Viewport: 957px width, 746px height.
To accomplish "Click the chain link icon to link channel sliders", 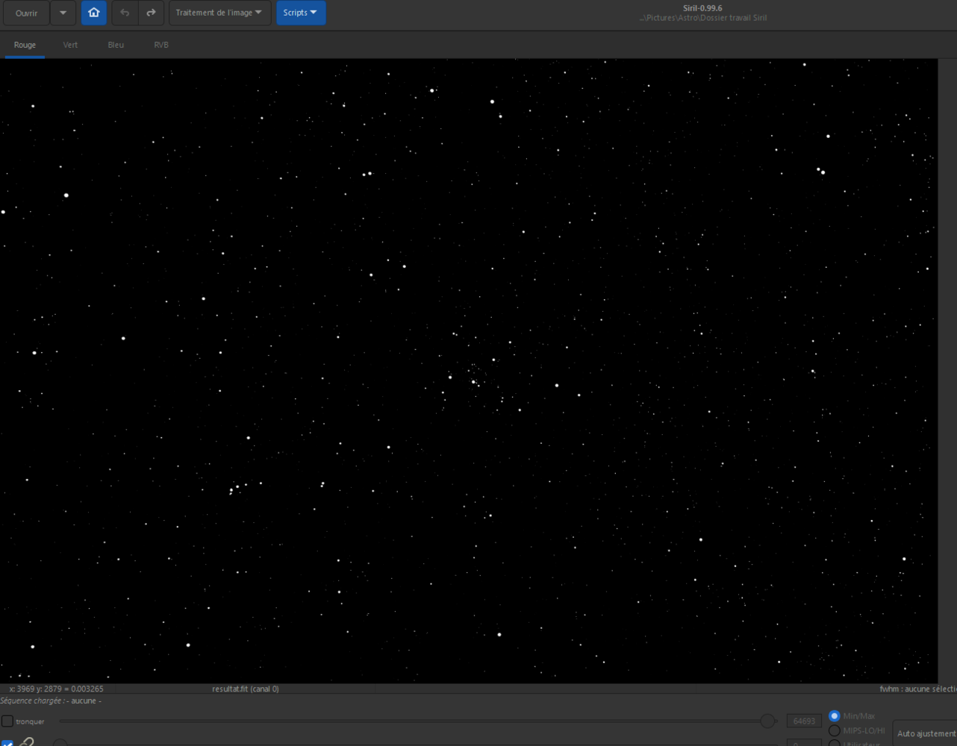I will (x=27, y=742).
